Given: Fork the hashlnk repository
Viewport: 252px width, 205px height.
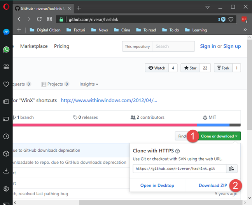Looking at the screenshot, I should [223, 68].
